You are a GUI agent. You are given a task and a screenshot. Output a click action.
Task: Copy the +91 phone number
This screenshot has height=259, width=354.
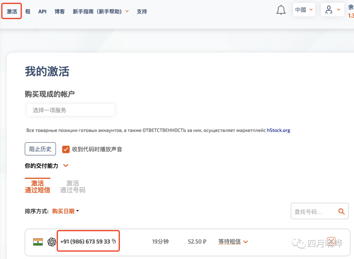coord(114,241)
